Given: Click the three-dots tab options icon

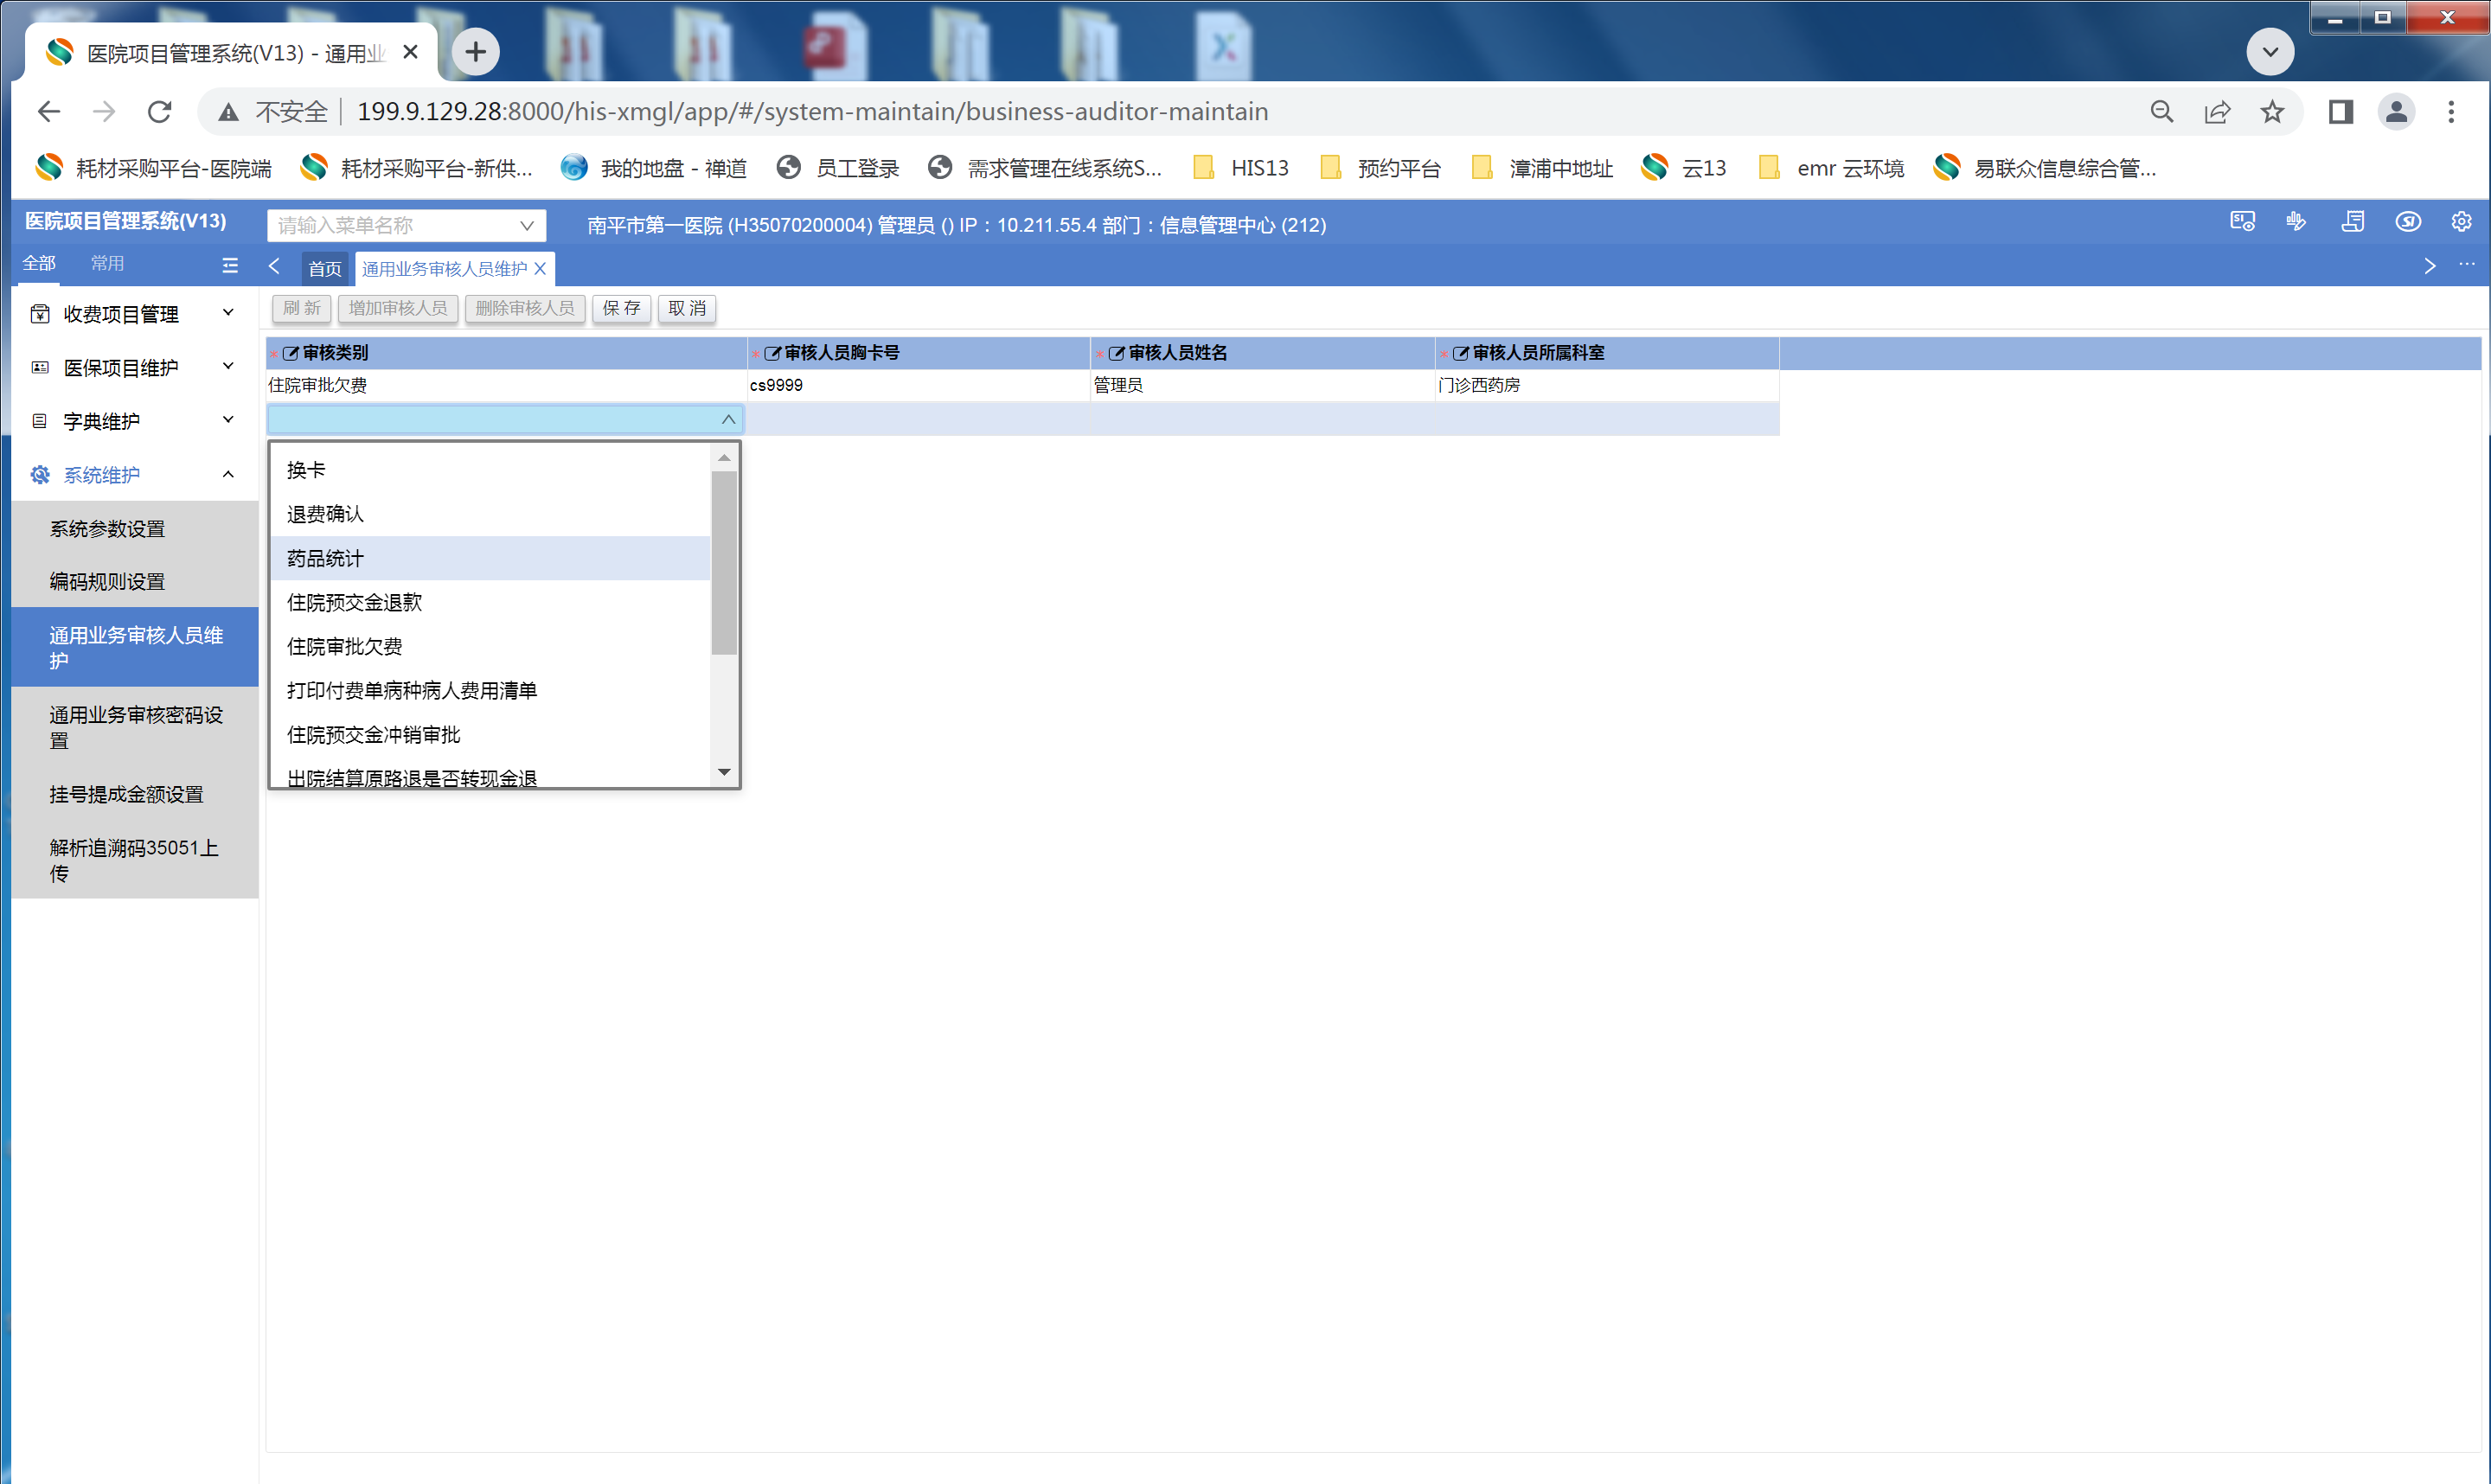Looking at the screenshot, I should (2466, 265).
